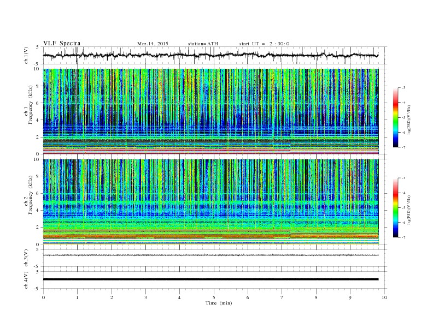Click the "ch.4(V)" axis label
433x334 pixels.
pos(26,280)
